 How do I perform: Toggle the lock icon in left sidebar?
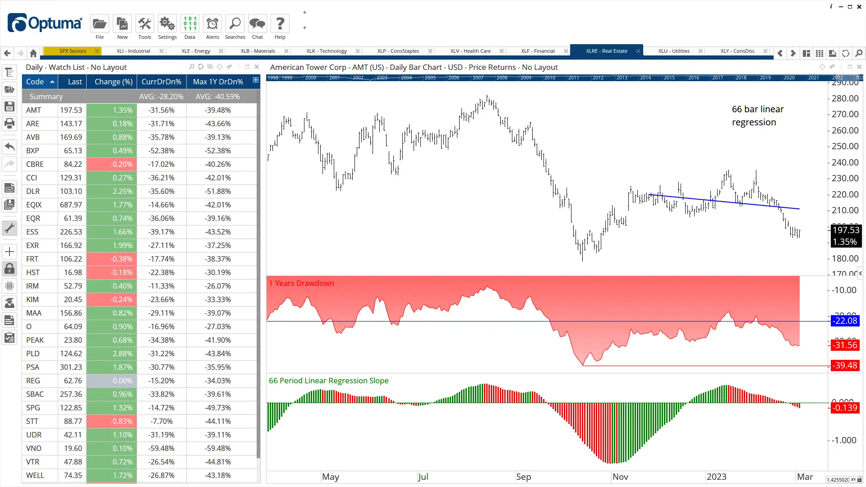click(9, 269)
